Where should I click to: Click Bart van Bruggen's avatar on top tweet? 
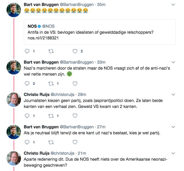(14, 10)
